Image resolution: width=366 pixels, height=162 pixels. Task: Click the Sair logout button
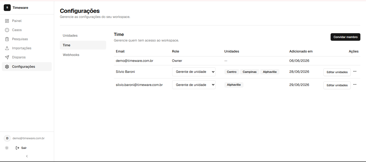pyautogui.click(x=21, y=148)
